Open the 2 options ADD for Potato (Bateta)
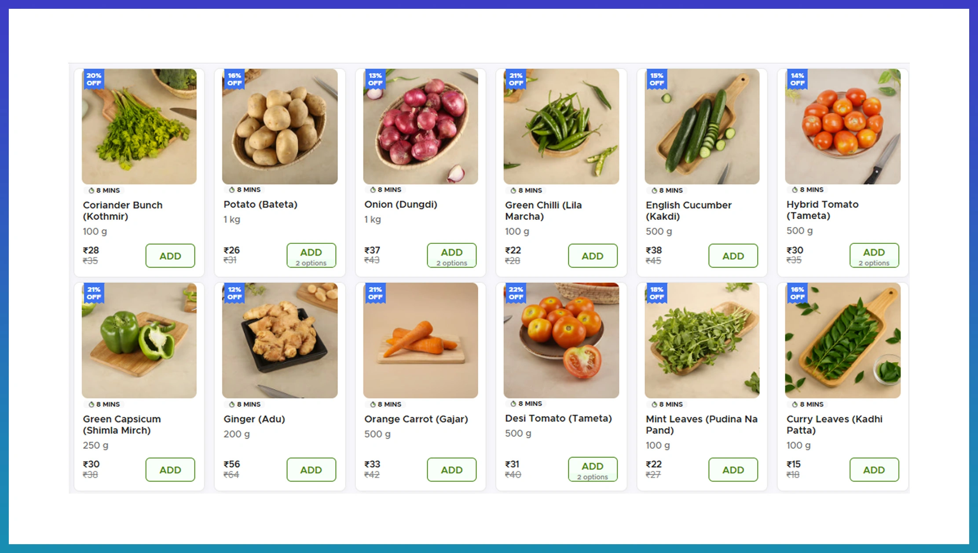The image size is (978, 553). pos(311,256)
